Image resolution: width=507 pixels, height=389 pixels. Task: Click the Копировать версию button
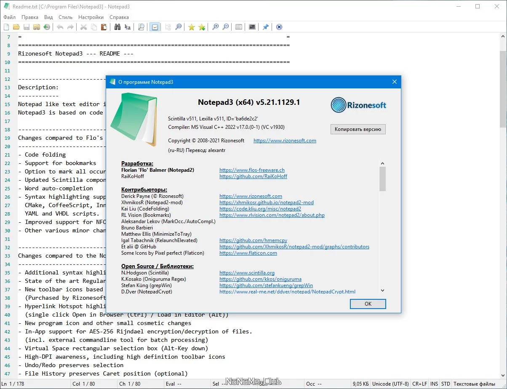358,129
